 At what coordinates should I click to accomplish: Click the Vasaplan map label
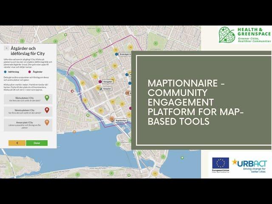tap(107, 89)
